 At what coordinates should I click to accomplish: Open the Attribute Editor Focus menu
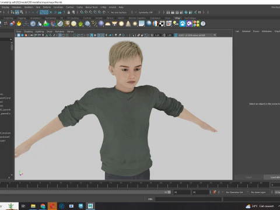pos(256,32)
